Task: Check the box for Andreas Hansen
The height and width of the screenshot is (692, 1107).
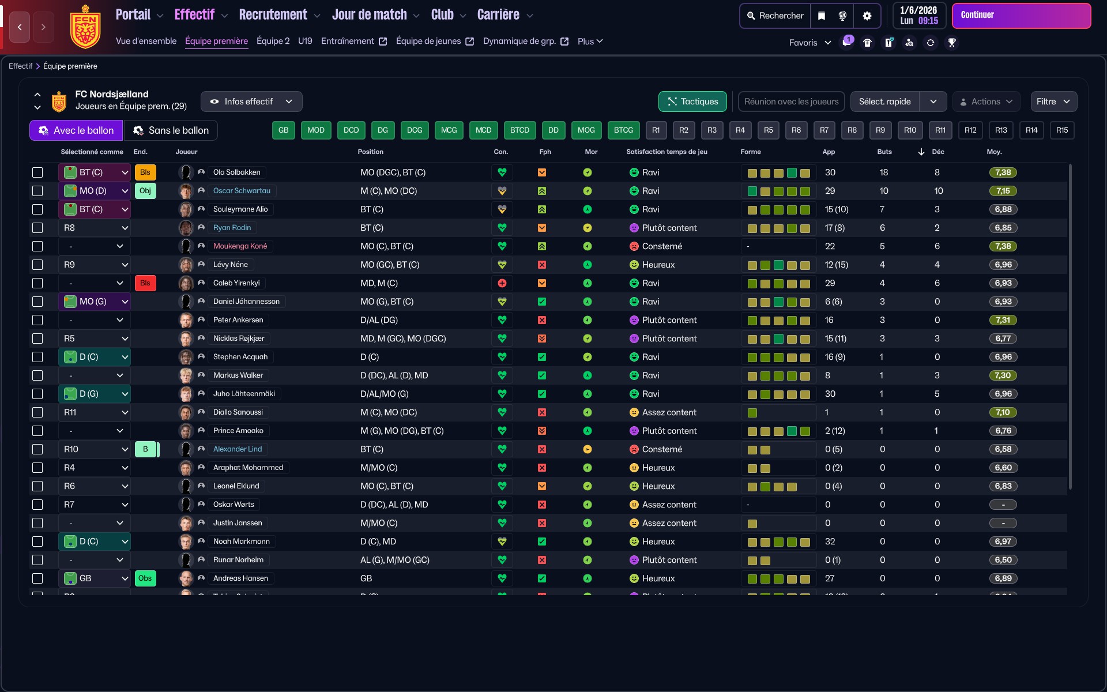Action: (x=37, y=578)
